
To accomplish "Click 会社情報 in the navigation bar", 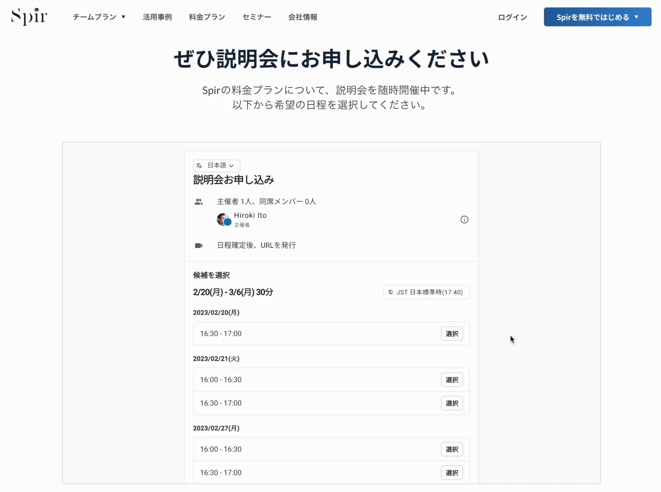I will [x=303, y=17].
